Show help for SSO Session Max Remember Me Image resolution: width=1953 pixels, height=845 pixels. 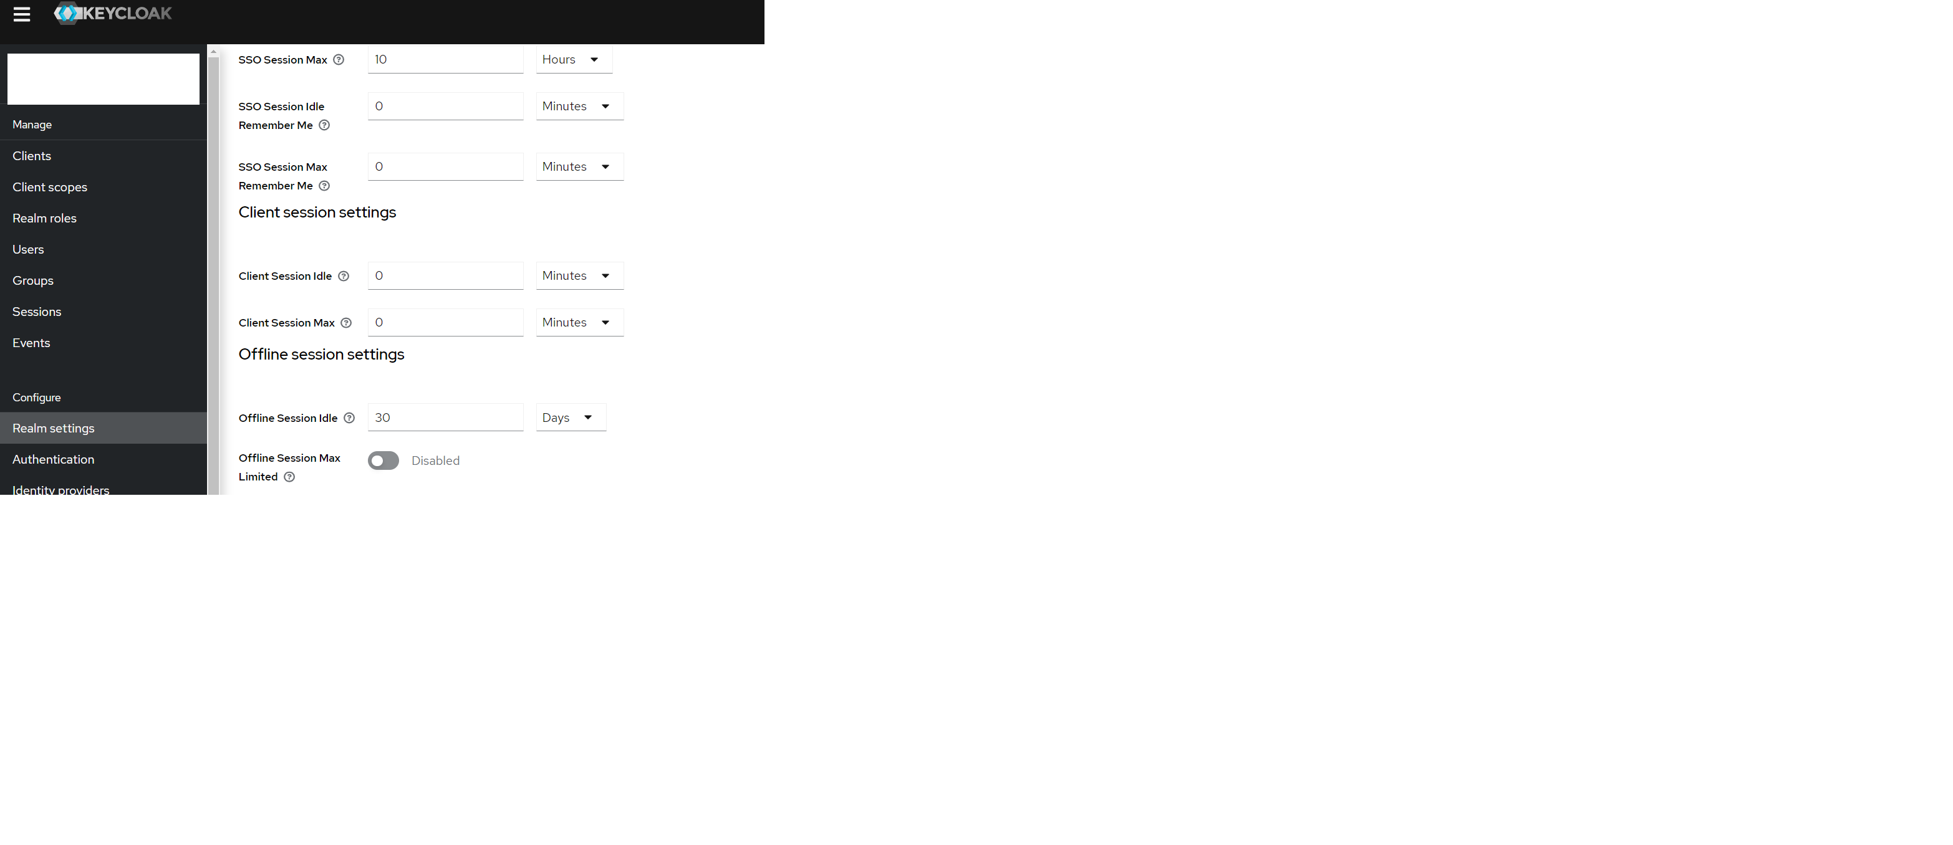(x=324, y=186)
